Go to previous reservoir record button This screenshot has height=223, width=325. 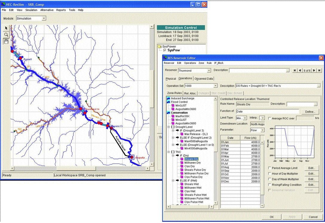click(x=300, y=70)
